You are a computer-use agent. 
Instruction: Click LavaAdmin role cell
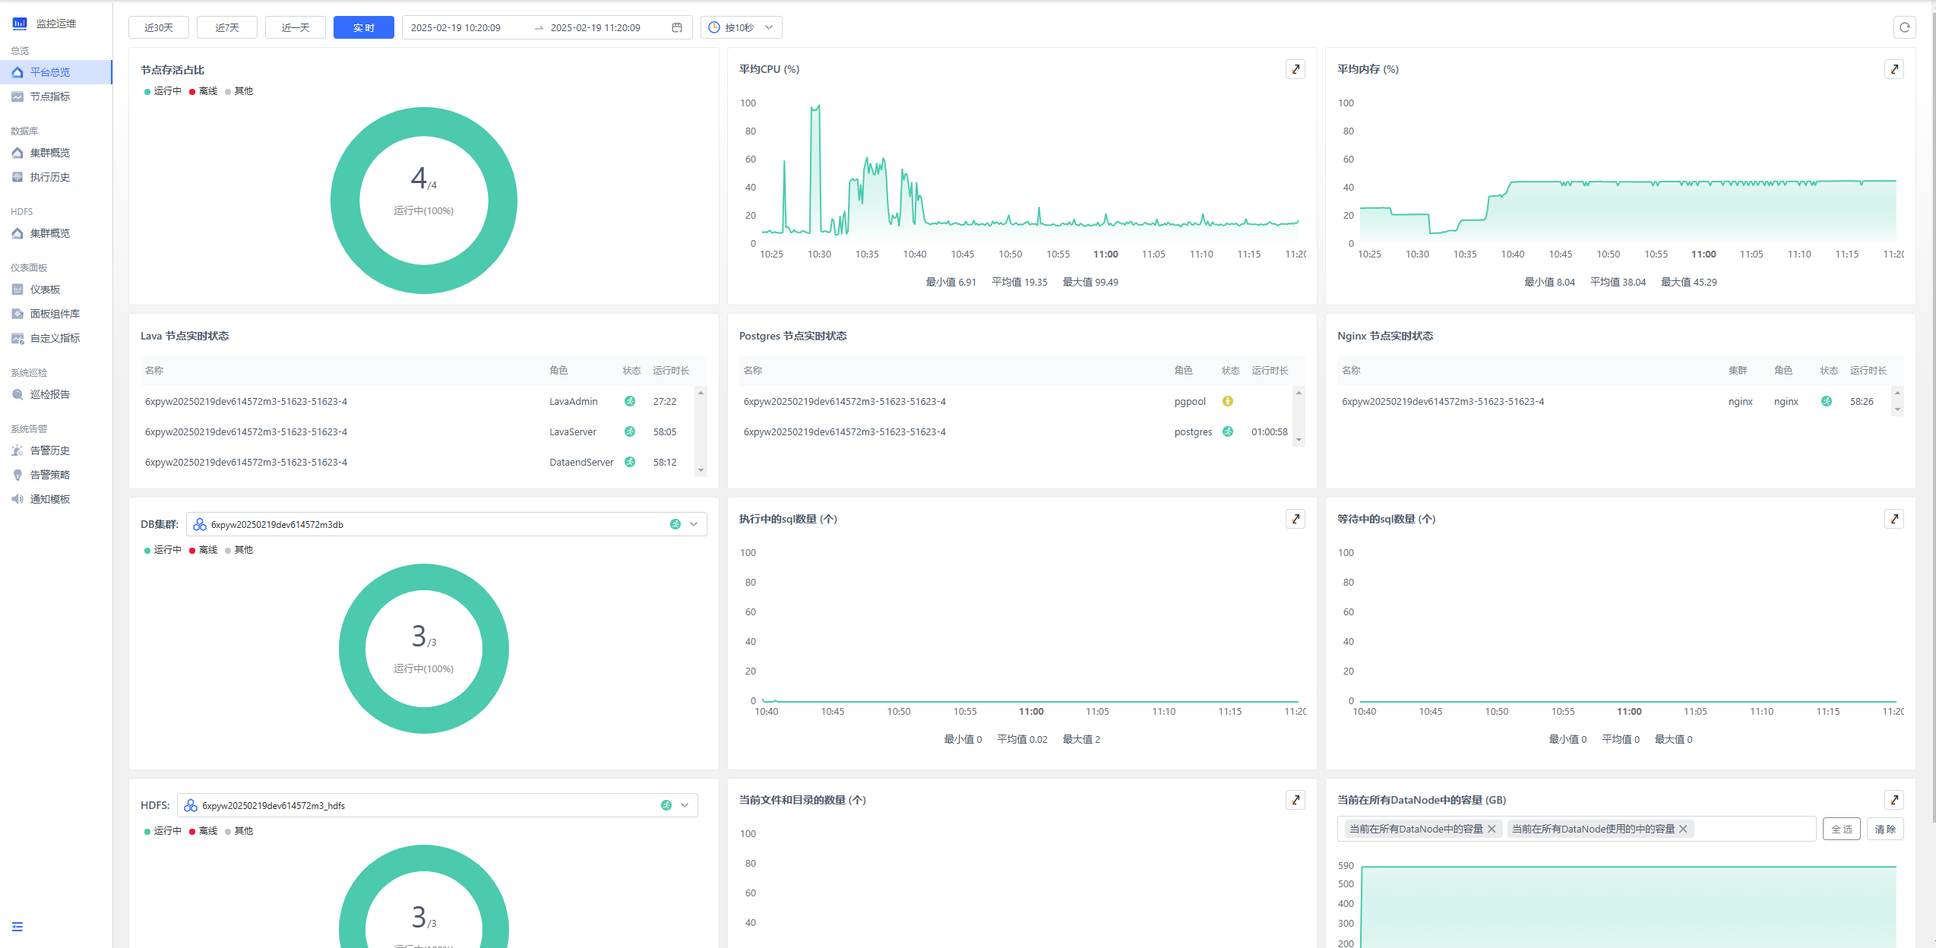click(x=574, y=401)
